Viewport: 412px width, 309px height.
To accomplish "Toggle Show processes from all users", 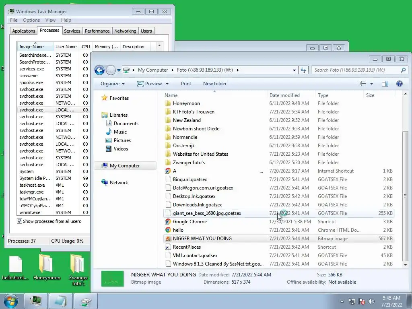I will [x=19, y=221].
